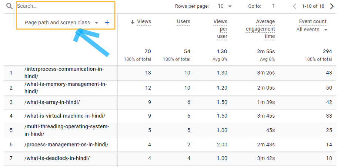Click the sort arrow beside Views
The image size is (344, 167).
(132, 22)
